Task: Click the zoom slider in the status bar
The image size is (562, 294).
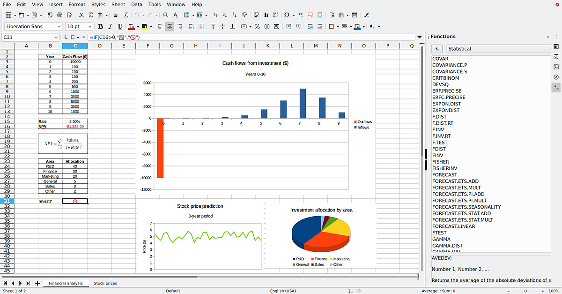Action: pos(525,291)
